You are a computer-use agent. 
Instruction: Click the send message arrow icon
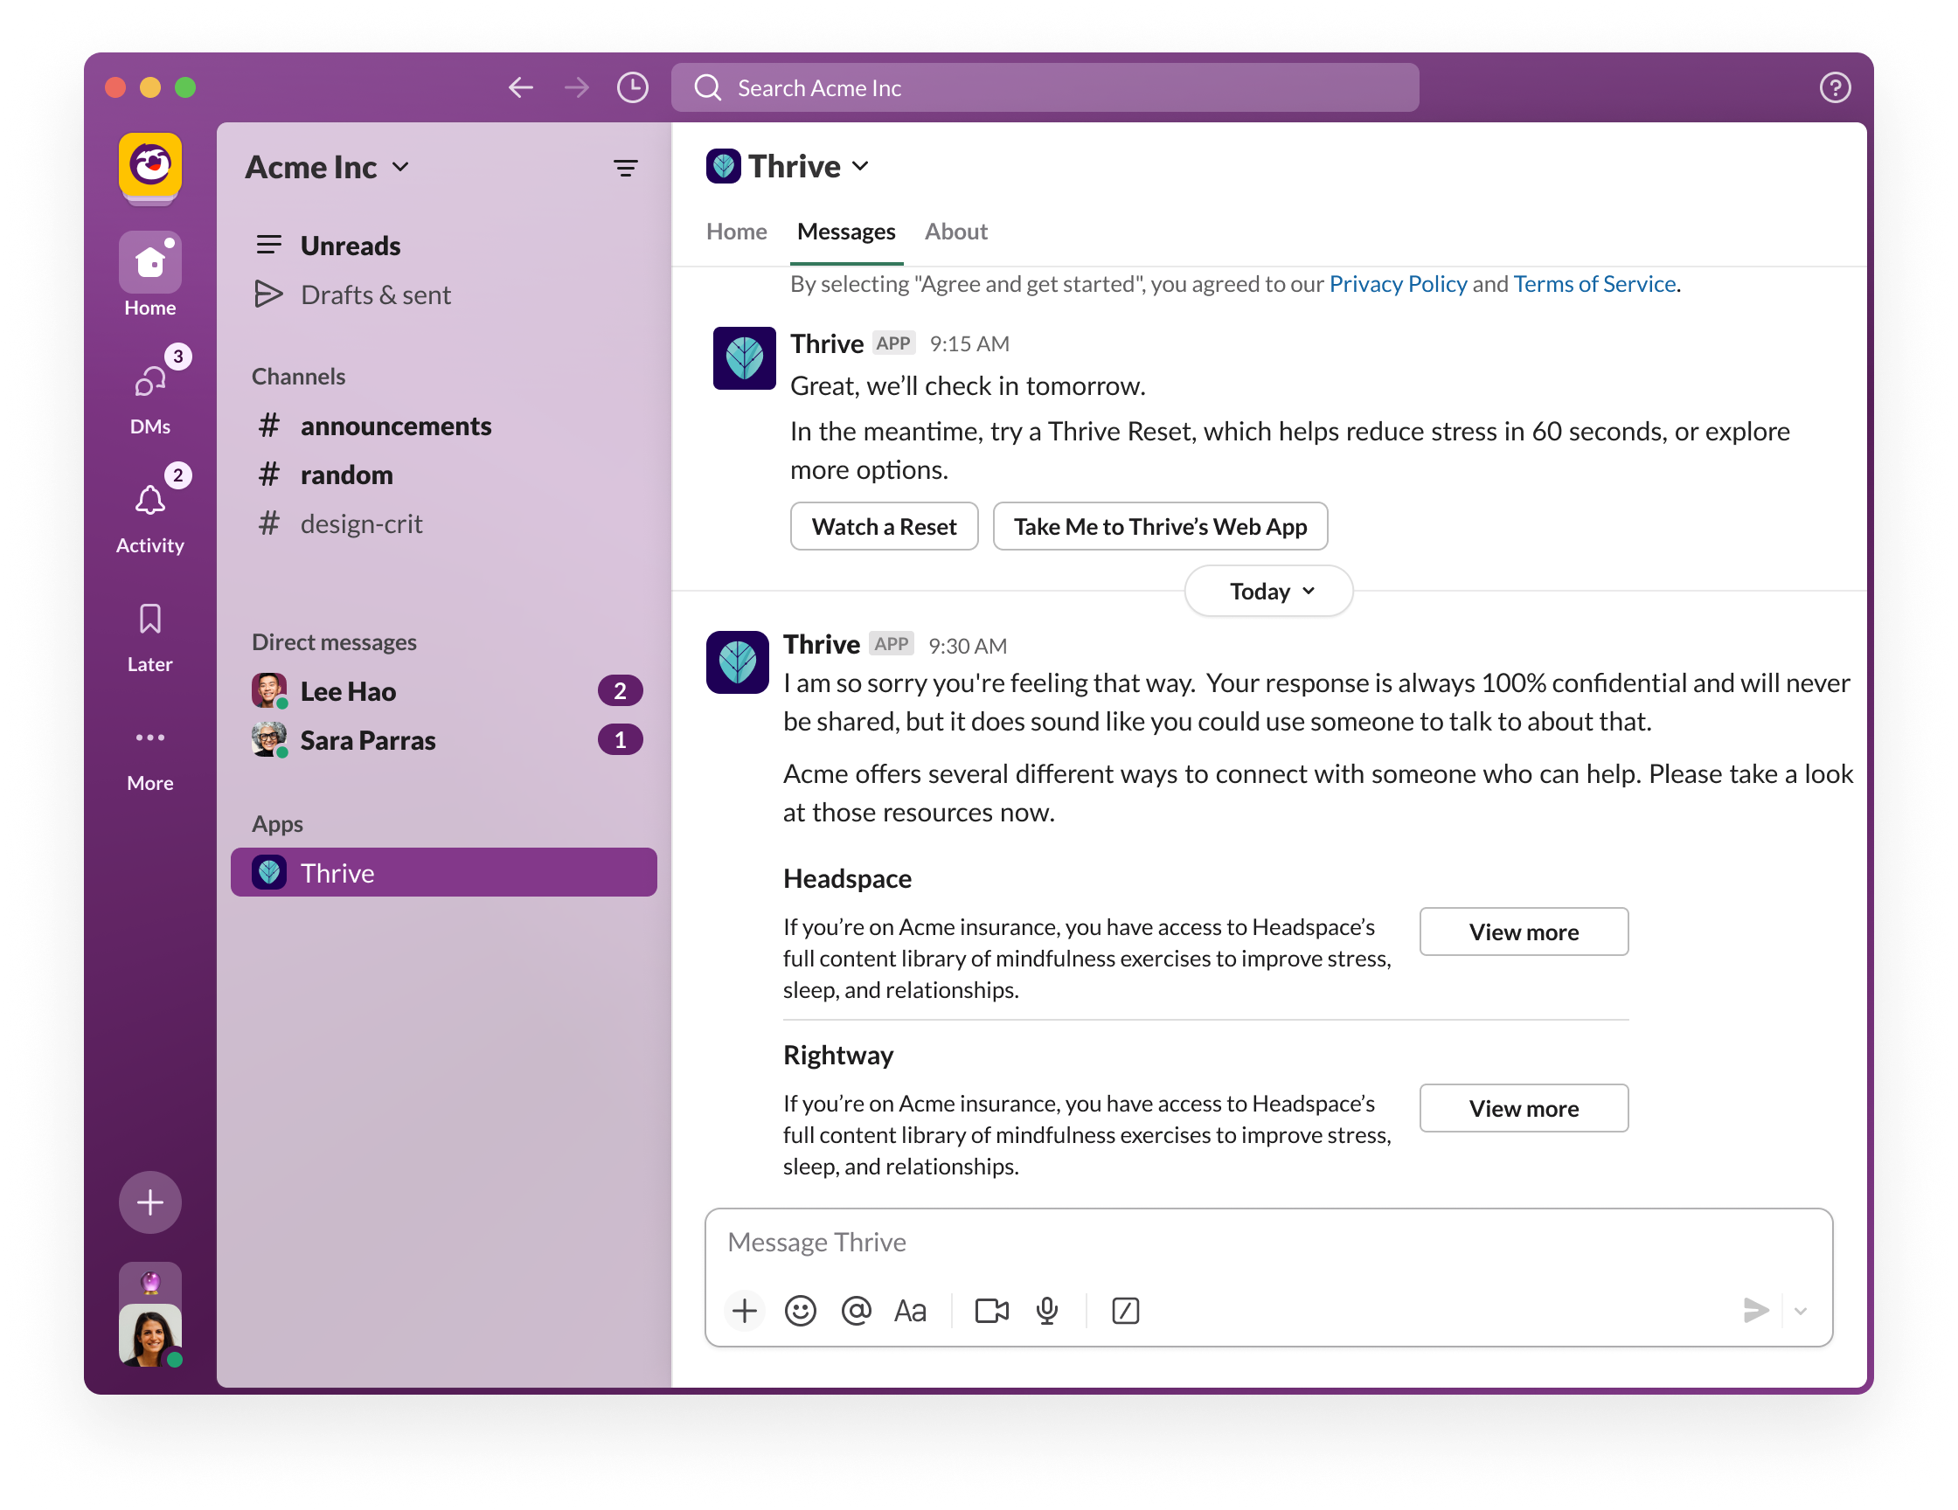[1755, 1311]
